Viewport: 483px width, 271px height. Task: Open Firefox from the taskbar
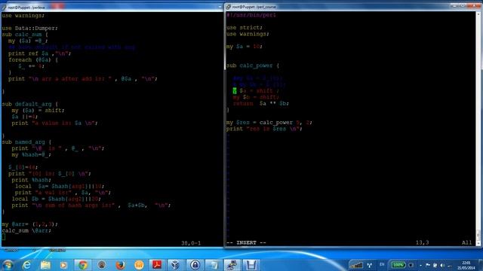[x=120, y=265]
